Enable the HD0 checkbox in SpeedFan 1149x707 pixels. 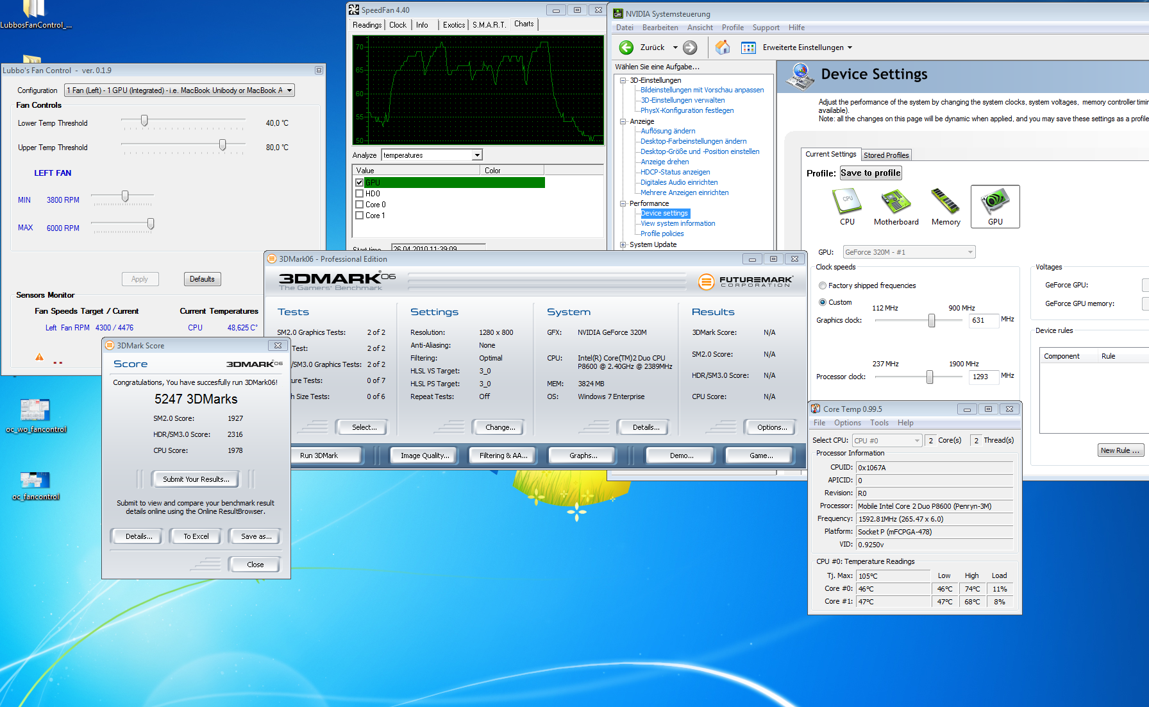click(x=360, y=194)
